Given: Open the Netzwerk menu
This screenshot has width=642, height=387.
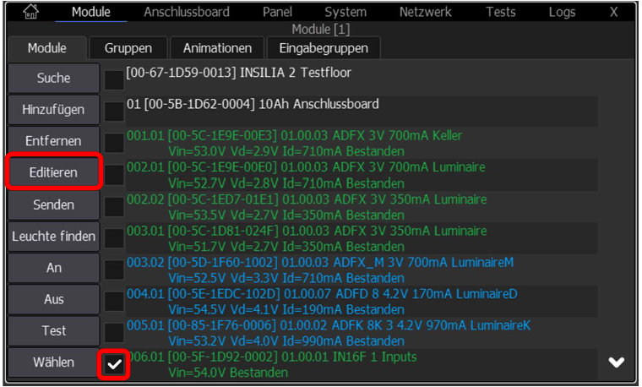Looking at the screenshot, I should (425, 12).
